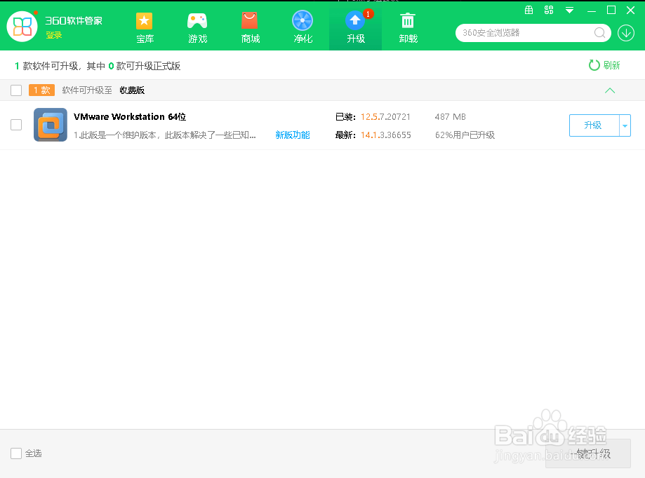Click the search magnifier icon

(x=600, y=33)
